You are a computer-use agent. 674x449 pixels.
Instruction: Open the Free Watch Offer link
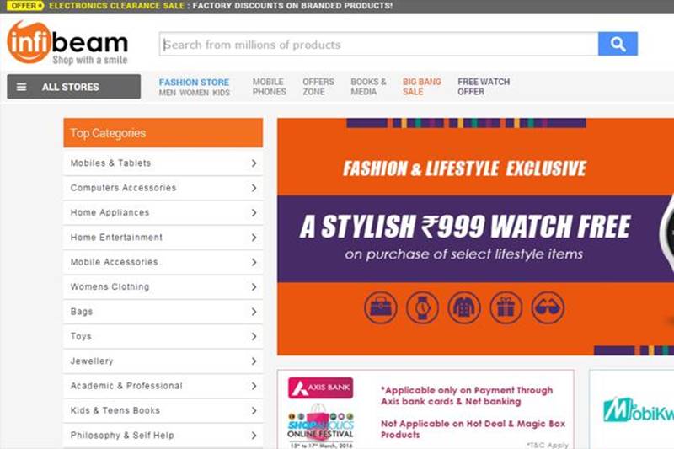coord(484,87)
